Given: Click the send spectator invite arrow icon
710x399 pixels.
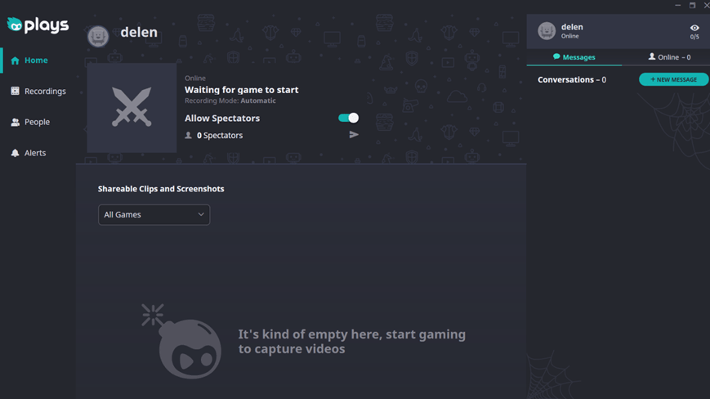Looking at the screenshot, I should point(354,135).
